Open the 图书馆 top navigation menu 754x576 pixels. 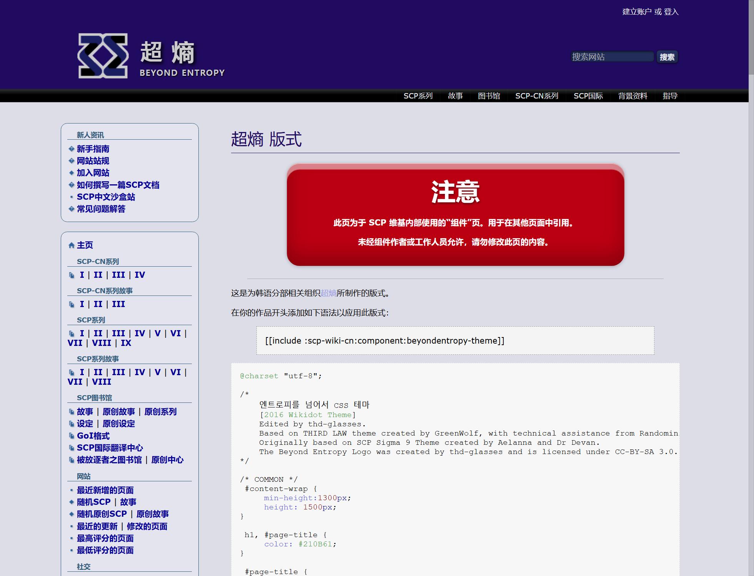pos(489,96)
